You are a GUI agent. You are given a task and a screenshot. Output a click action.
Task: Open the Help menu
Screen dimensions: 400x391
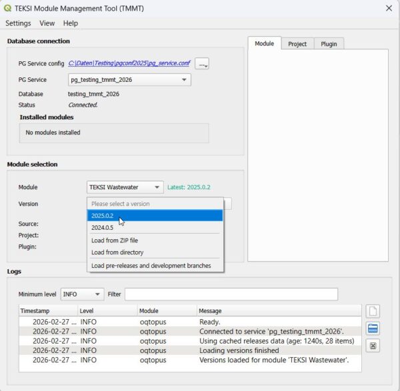coord(71,23)
